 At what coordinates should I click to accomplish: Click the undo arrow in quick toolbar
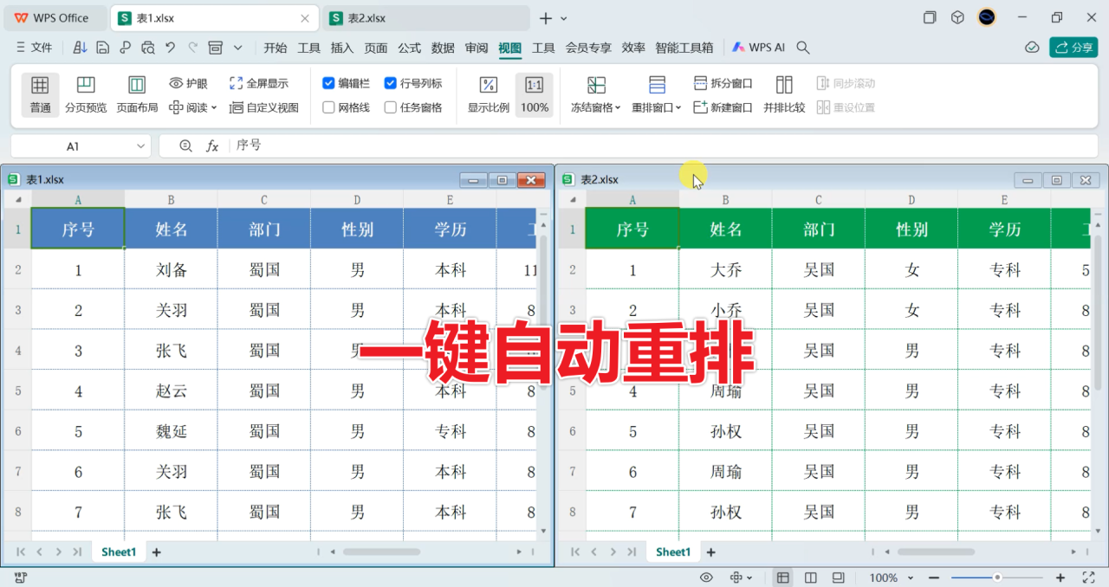(x=170, y=48)
